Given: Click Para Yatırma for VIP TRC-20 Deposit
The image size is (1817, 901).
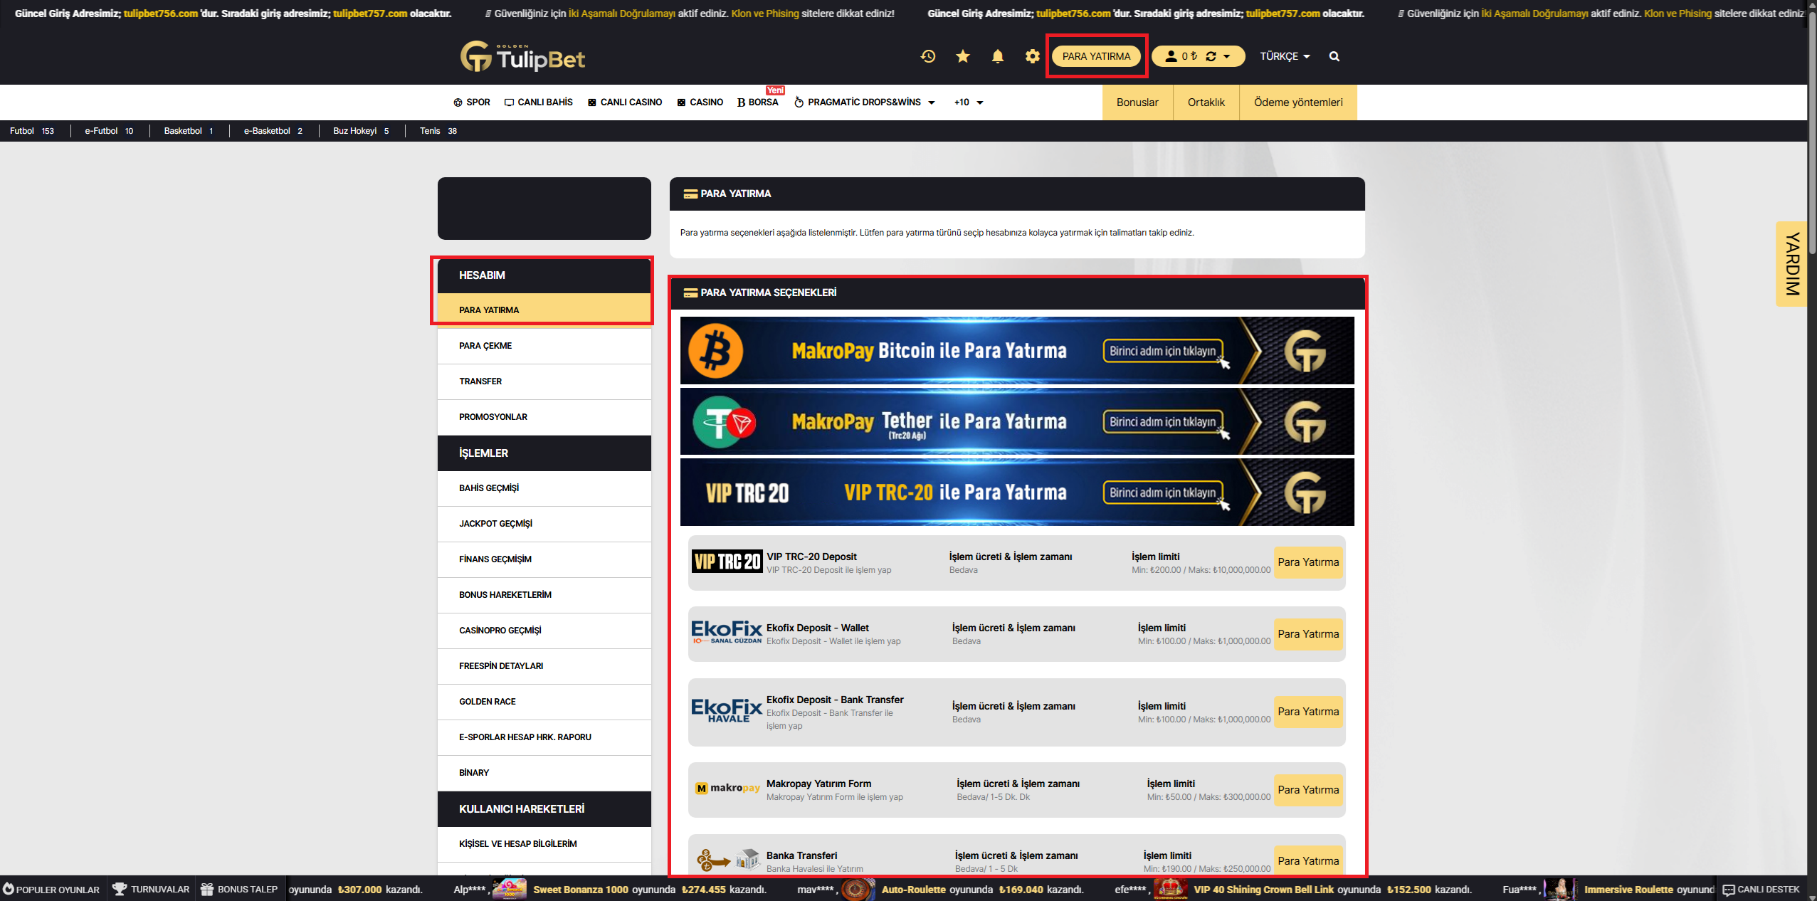Looking at the screenshot, I should [x=1308, y=562].
